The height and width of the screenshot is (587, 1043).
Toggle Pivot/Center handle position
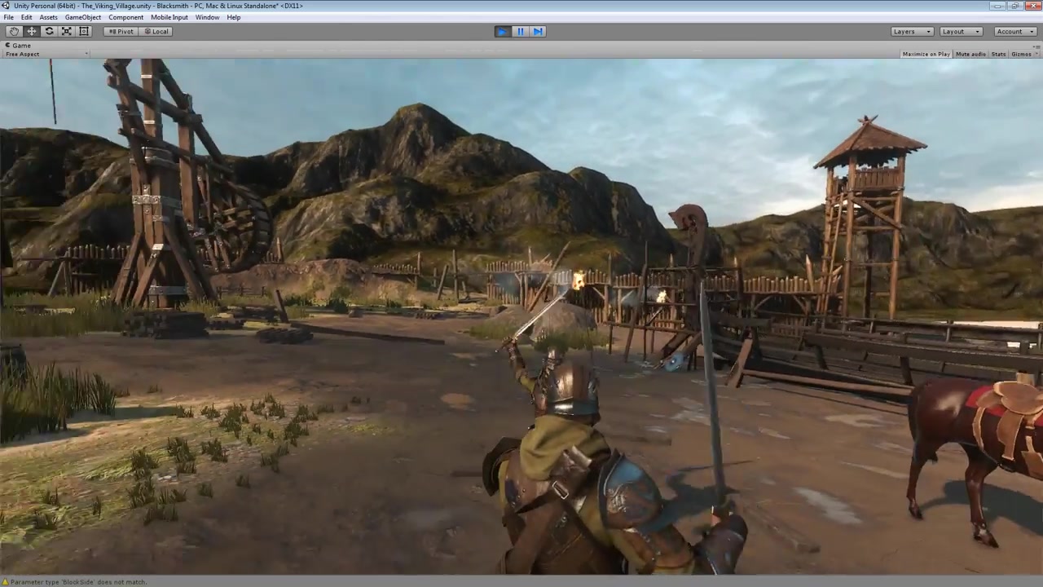click(121, 31)
